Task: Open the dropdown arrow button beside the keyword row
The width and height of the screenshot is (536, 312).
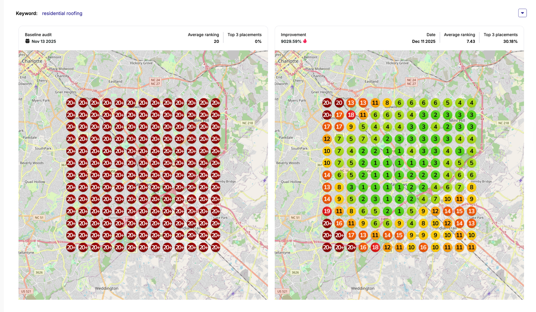Action: pos(522,13)
